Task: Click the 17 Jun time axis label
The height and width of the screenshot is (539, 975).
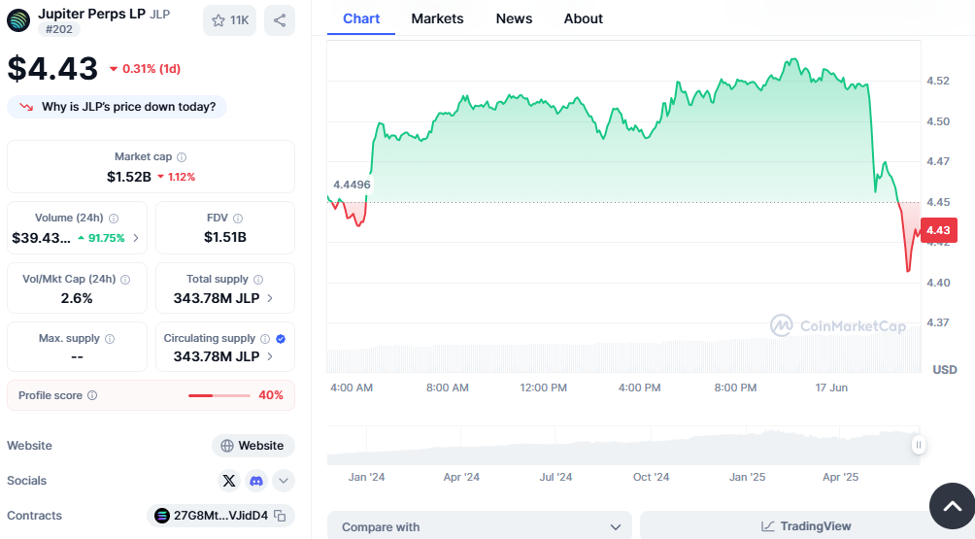Action: pyautogui.click(x=831, y=387)
